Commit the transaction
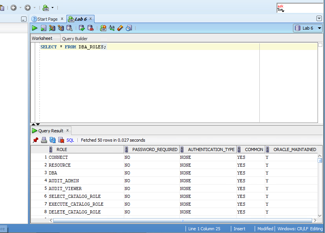Viewport: 325px width, 233px height. [82, 28]
